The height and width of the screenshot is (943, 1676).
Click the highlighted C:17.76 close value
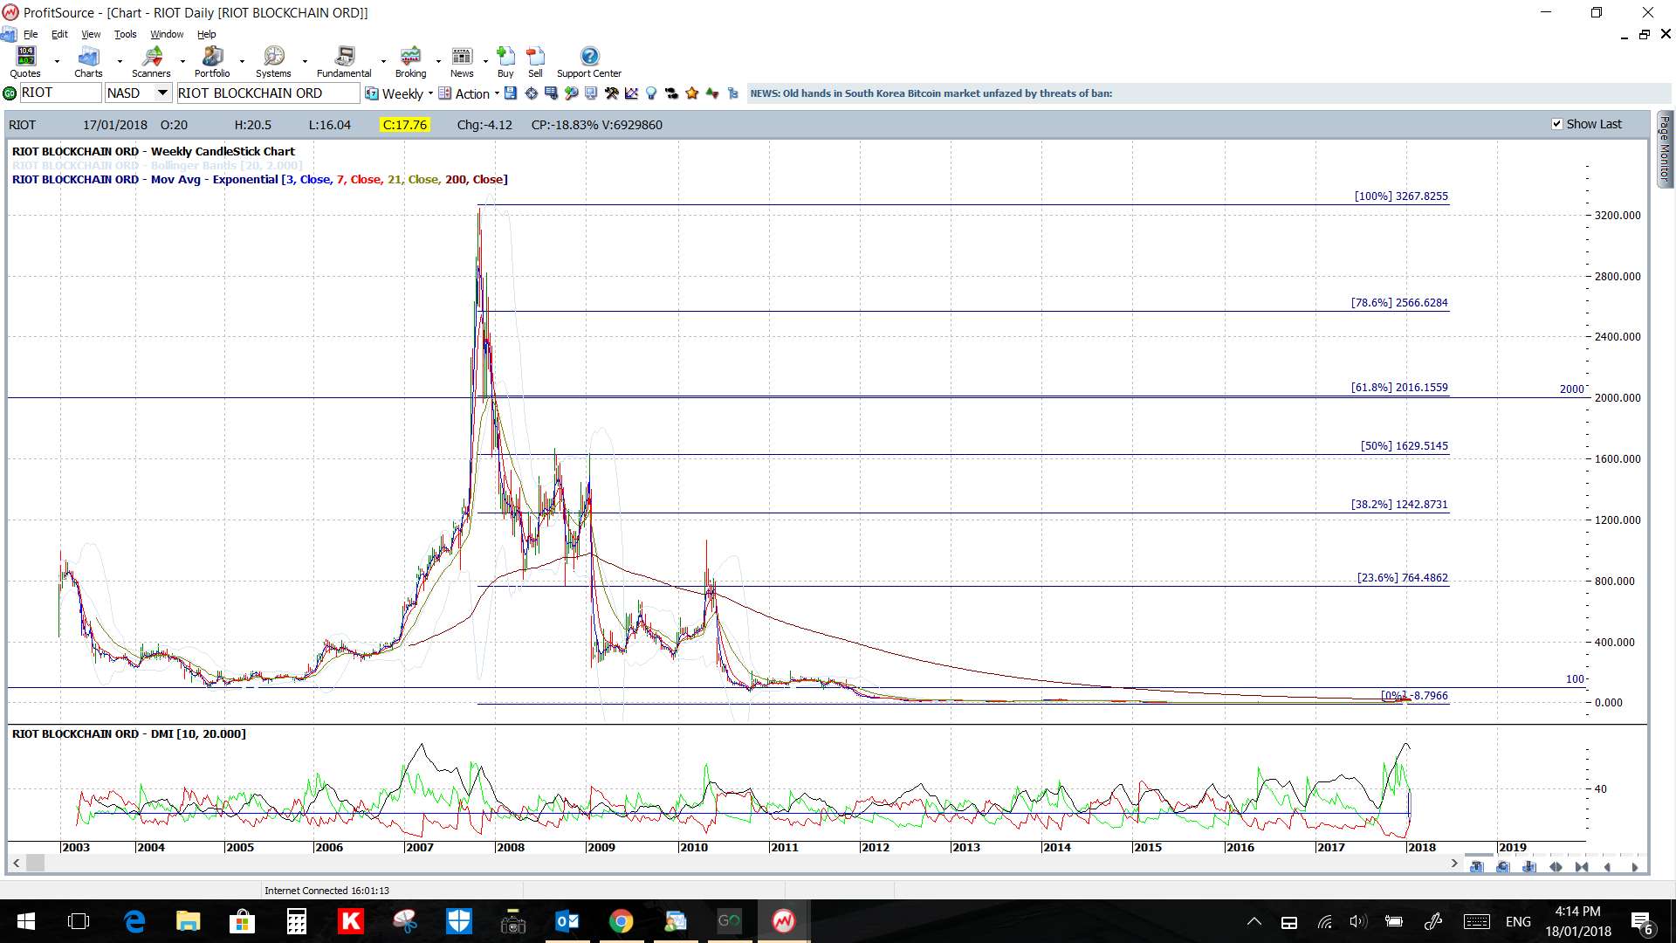click(x=405, y=125)
